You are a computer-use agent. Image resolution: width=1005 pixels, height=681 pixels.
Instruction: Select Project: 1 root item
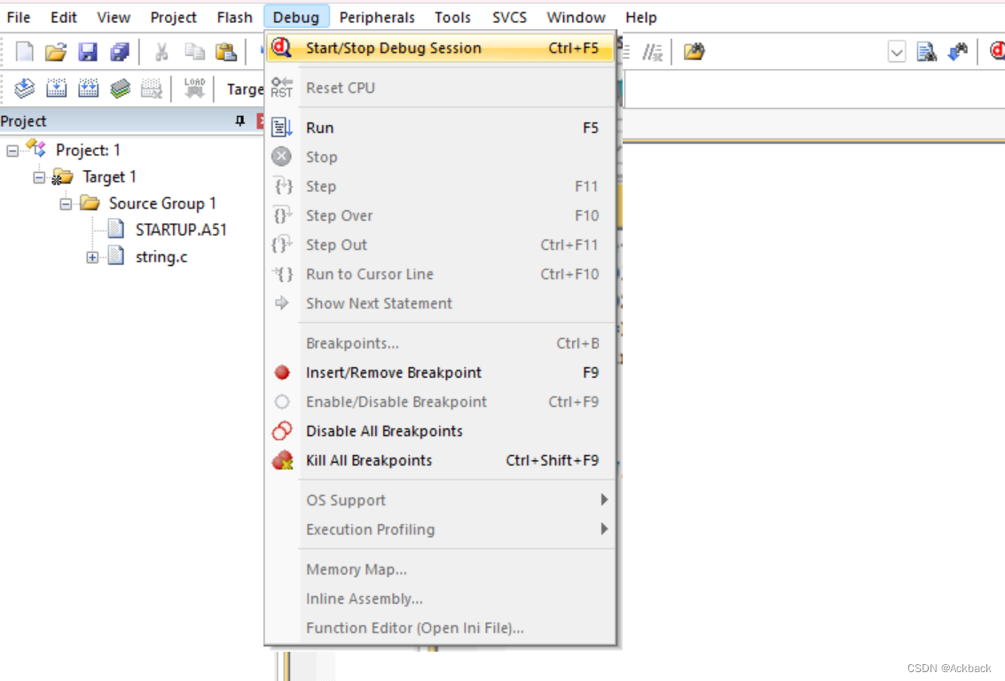tap(88, 151)
